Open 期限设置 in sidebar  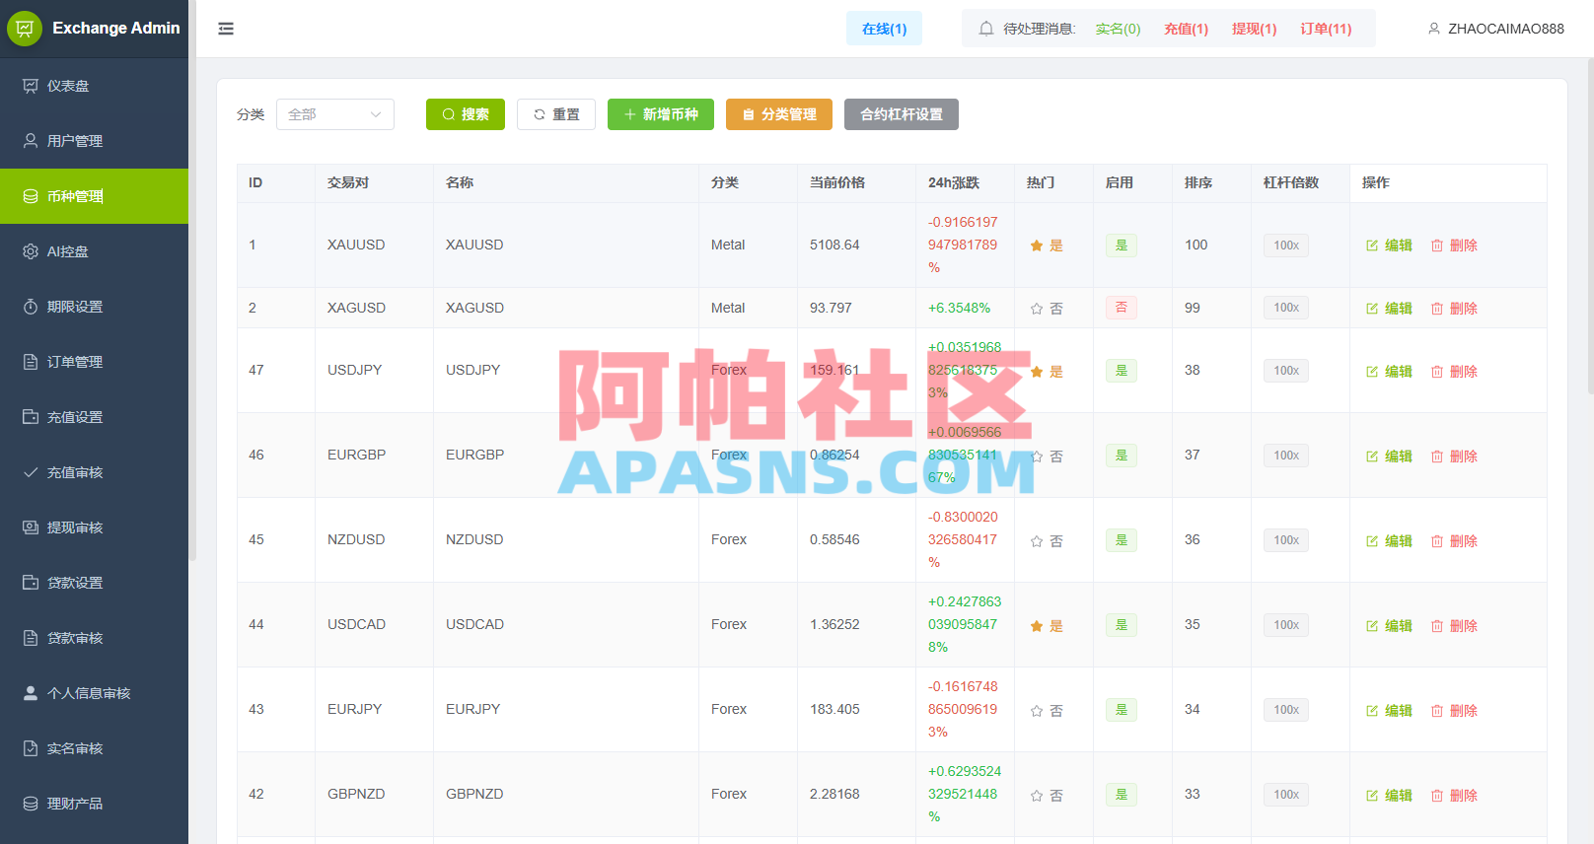click(94, 307)
